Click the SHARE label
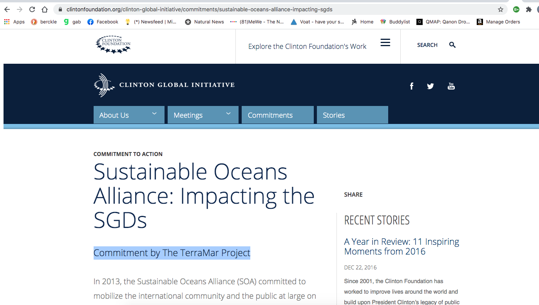Screen dimensions: 539x305 click(x=353, y=195)
